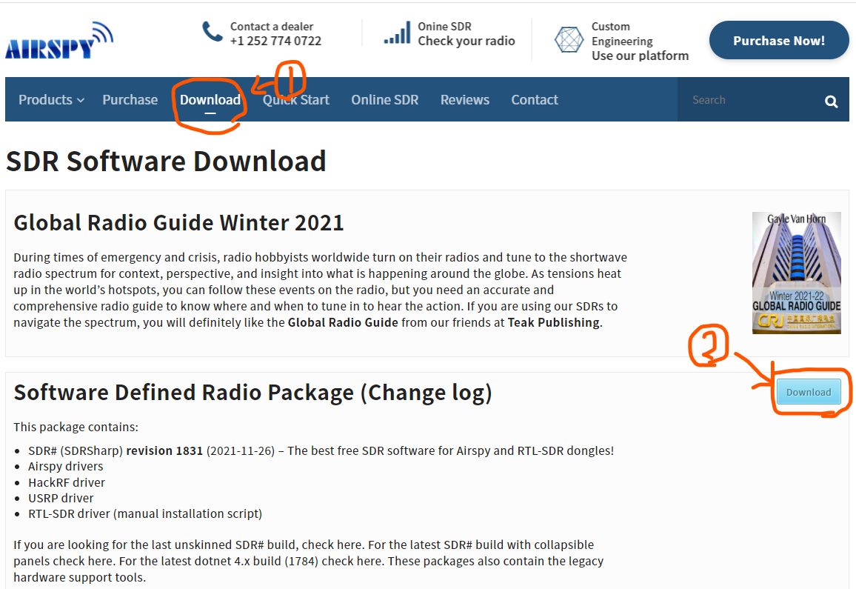
Task: Click the SDR Software Download page title
Action: (166, 162)
